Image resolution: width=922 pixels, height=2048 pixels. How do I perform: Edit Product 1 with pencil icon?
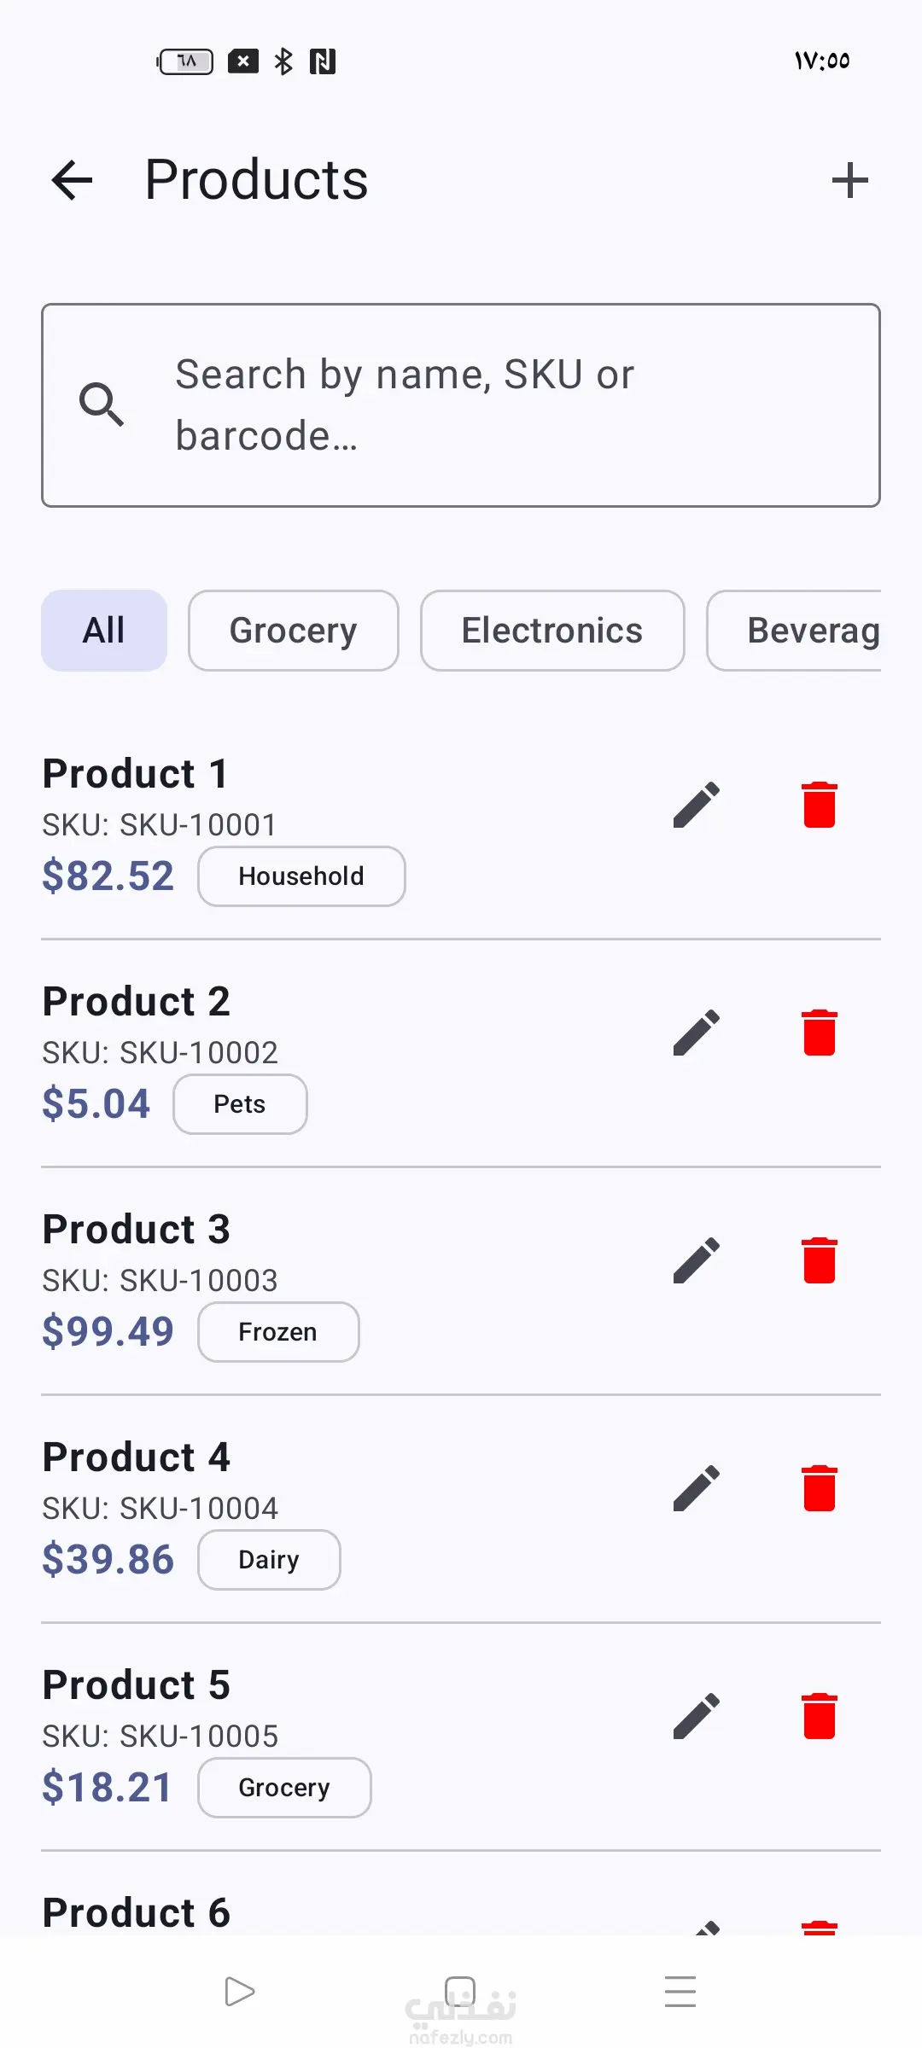pyautogui.click(x=697, y=805)
